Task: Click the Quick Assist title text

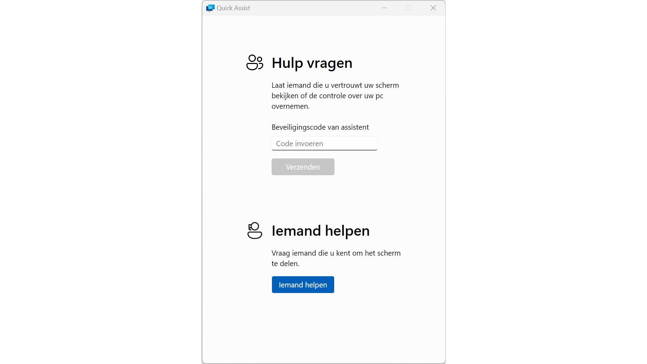Action: 233,8
